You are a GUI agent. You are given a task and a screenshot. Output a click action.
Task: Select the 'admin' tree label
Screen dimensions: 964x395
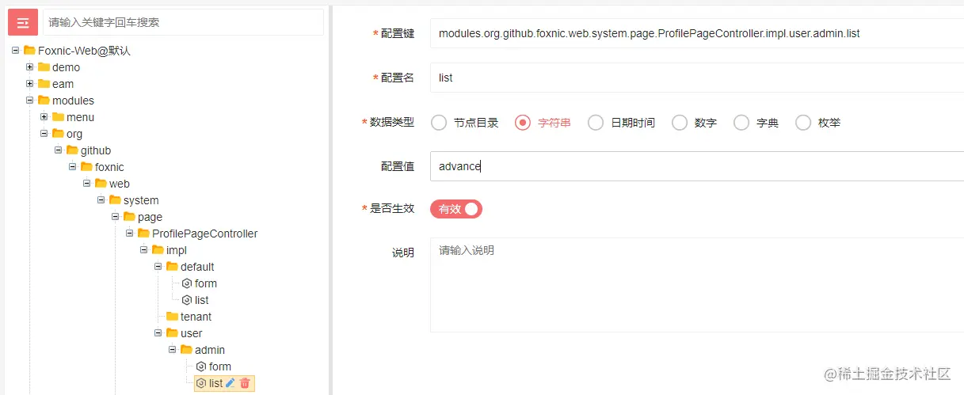[210, 350]
